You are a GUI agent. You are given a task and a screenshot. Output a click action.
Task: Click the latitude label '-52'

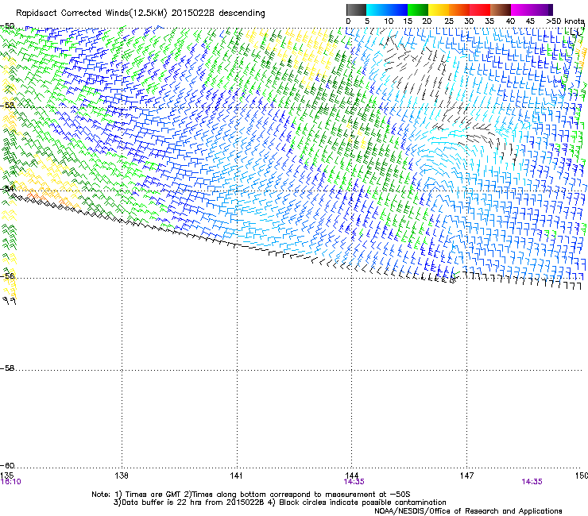[7, 106]
